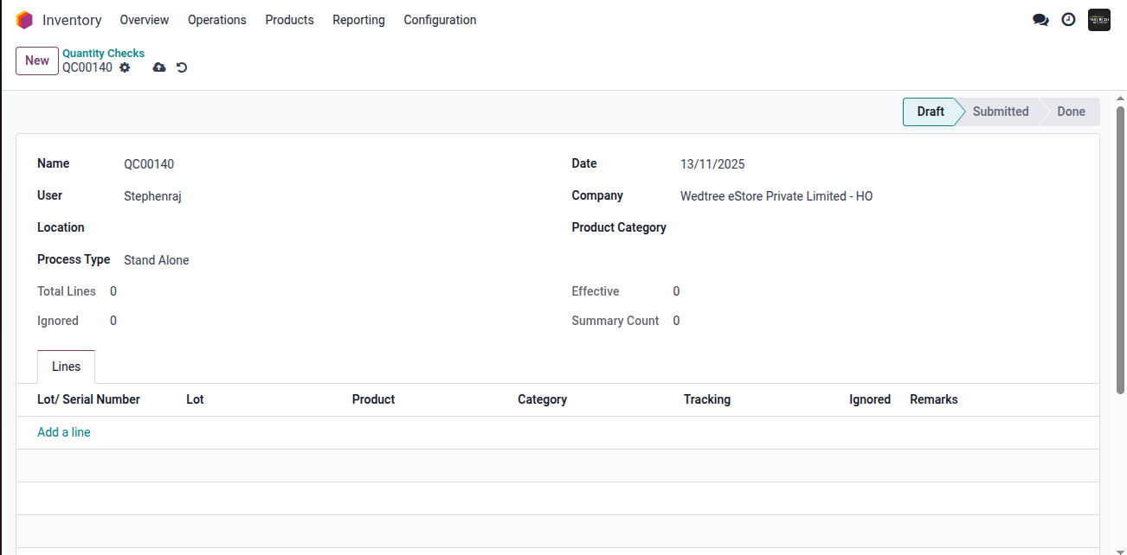Click the Date field value

point(712,164)
